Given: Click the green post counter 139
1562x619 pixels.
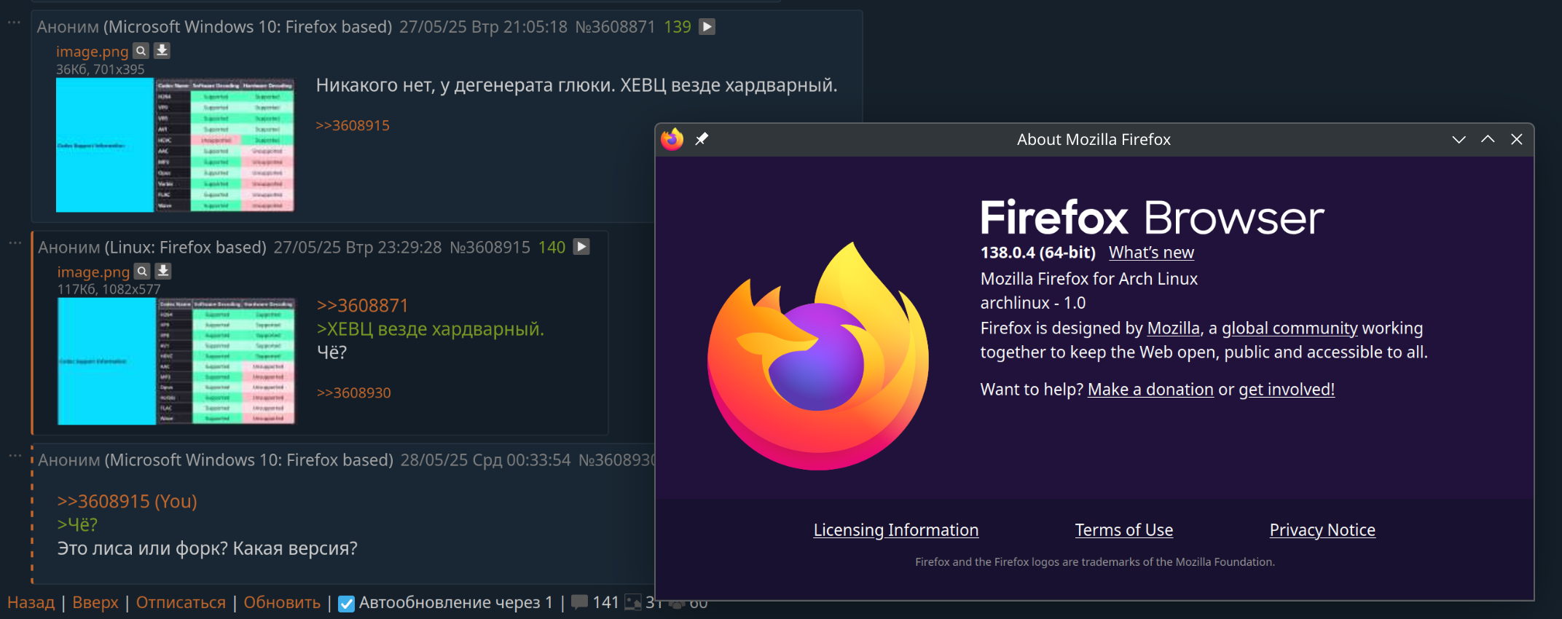Looking at the screenshot, I should pyautogui.click(x=678, y=27).
